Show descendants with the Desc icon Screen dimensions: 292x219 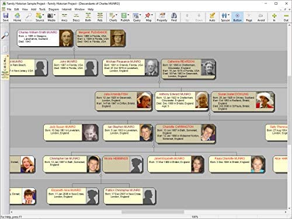(76, 17)
